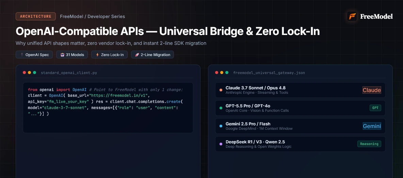The image size is (403, 178).
Task: Click yellow dot of freemodel_universal_gateway.json window
Action: tap(222, 73)
